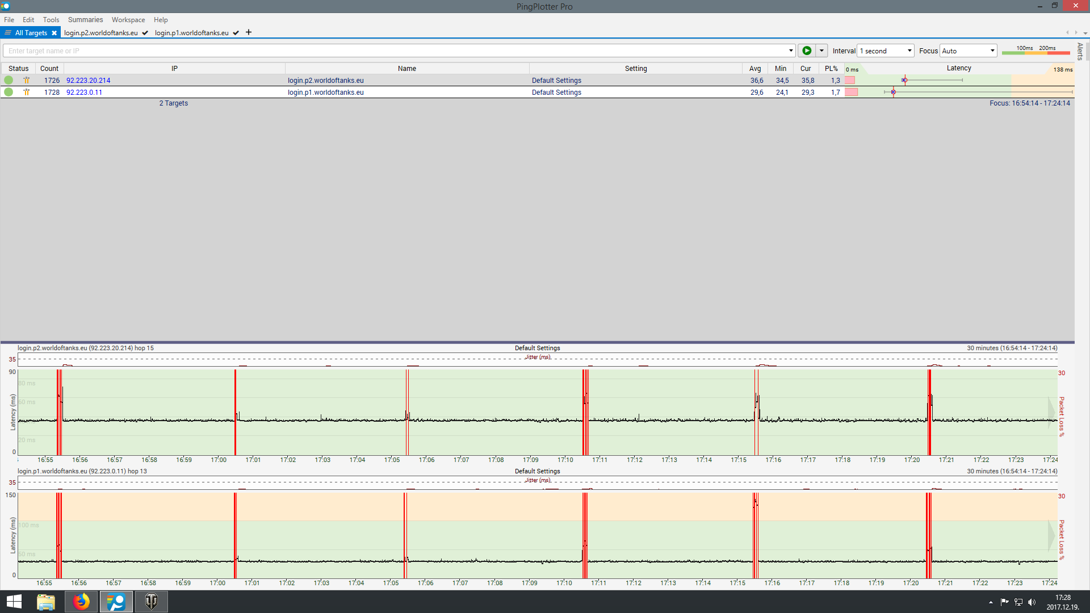The width and height of the screenshot is (1090, 613).
Task: Click p2 graph packet loss spike near 17:00
Action: [x=235, y=412]
